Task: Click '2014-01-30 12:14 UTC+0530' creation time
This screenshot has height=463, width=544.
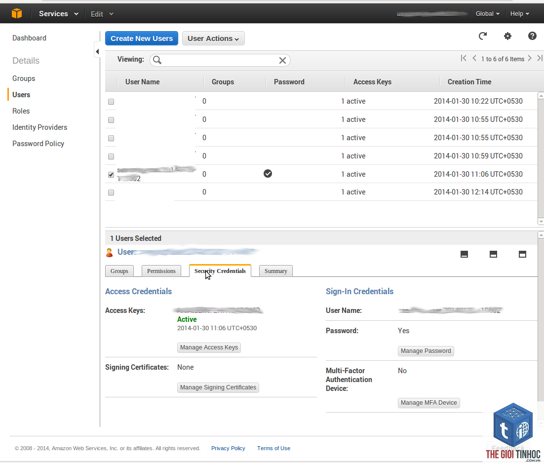Action: click(x=478, y=192)
